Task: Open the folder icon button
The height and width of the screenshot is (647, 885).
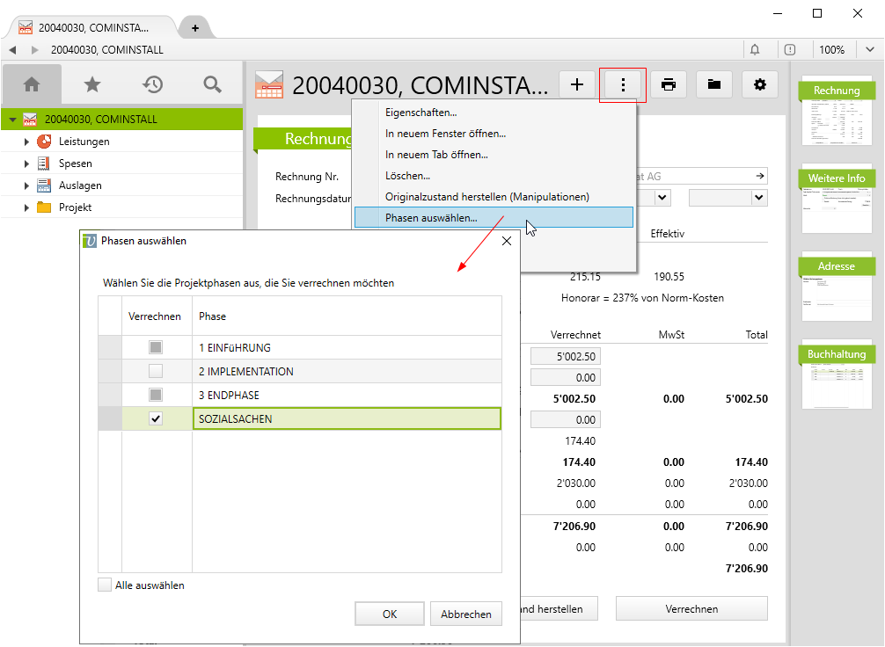Action: click(714, 84)
